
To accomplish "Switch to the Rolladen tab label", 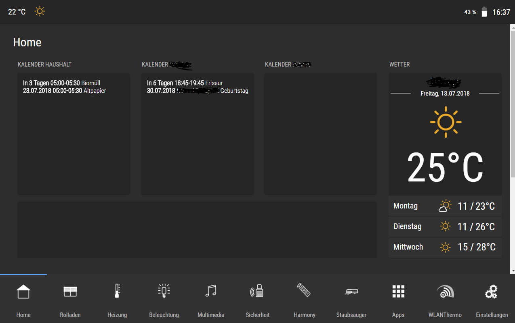I will (70, 315).
